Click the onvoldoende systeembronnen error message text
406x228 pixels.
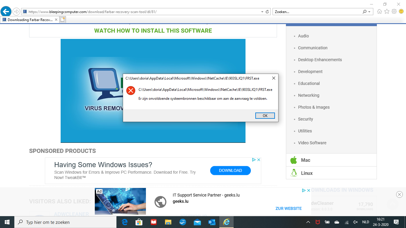203,99
